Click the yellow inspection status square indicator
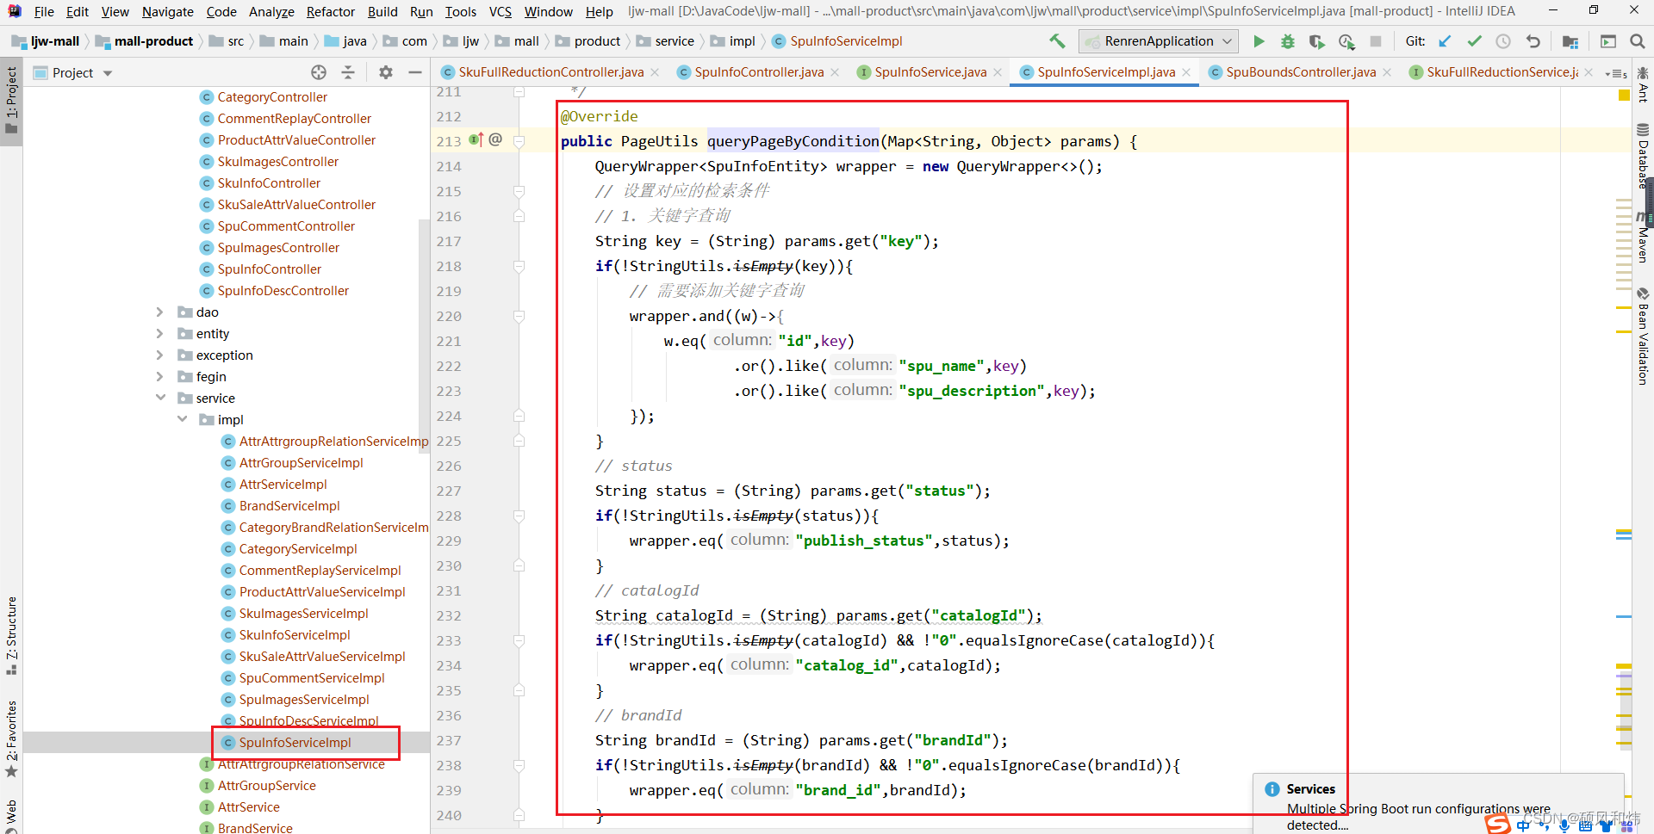1654x834 pixels. pyautogui.click(x=1624, y=96)
